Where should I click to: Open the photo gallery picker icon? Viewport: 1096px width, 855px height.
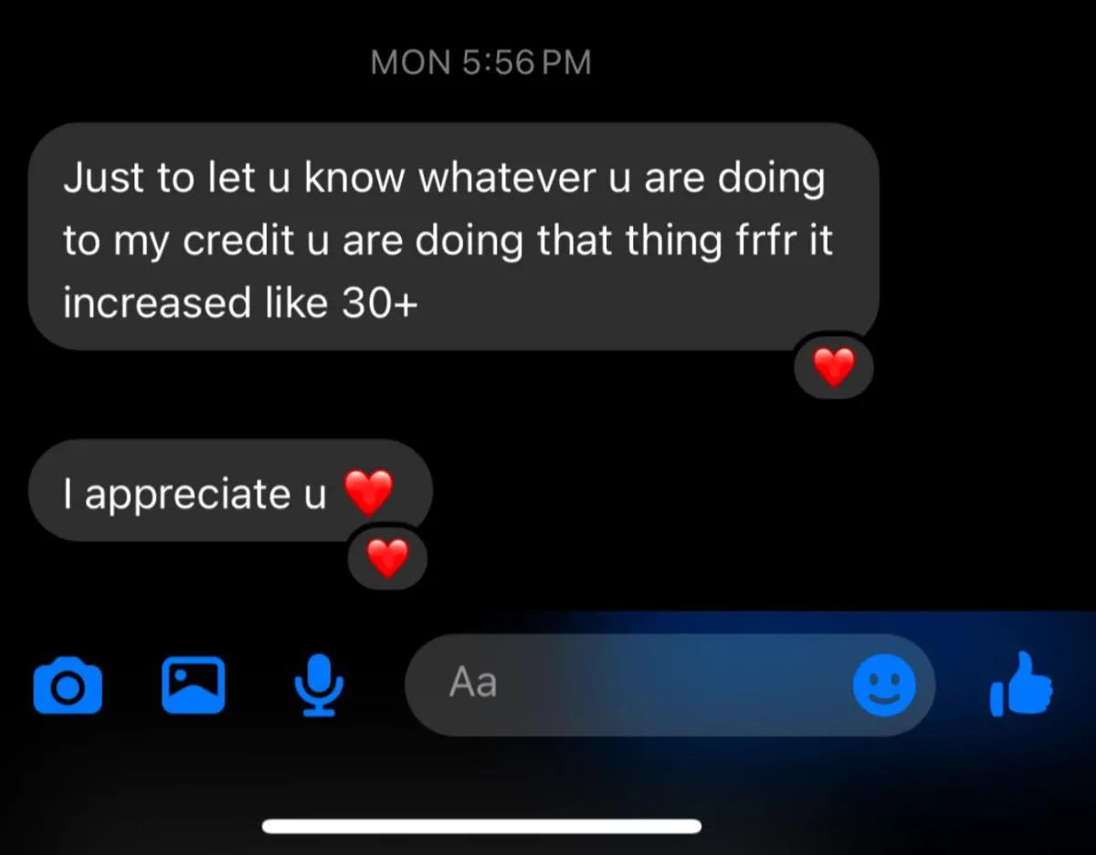pos(193,685)
